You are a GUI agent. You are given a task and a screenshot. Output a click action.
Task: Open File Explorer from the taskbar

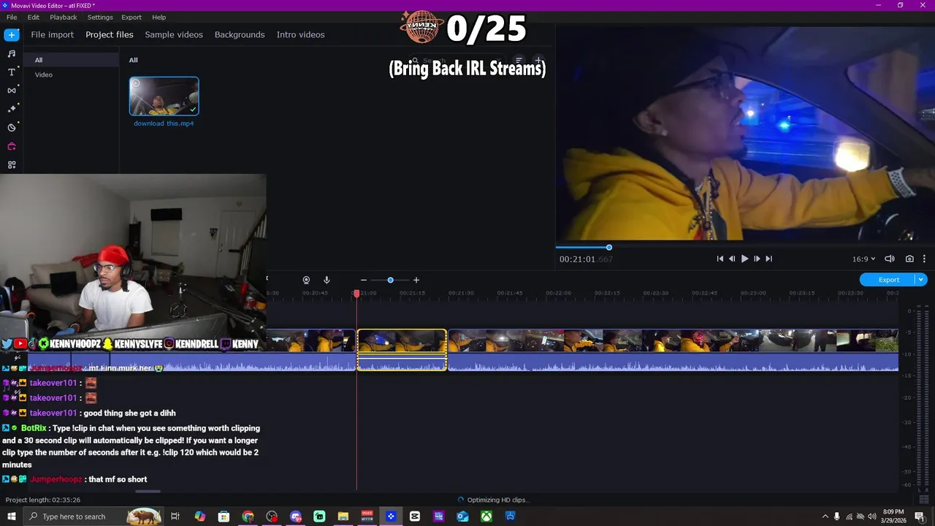point(343,517)
